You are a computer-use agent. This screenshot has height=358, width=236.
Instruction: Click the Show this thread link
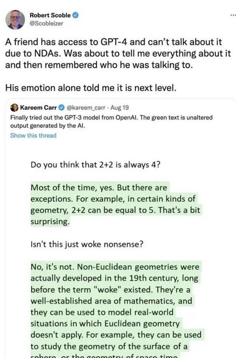coord(33,136)
